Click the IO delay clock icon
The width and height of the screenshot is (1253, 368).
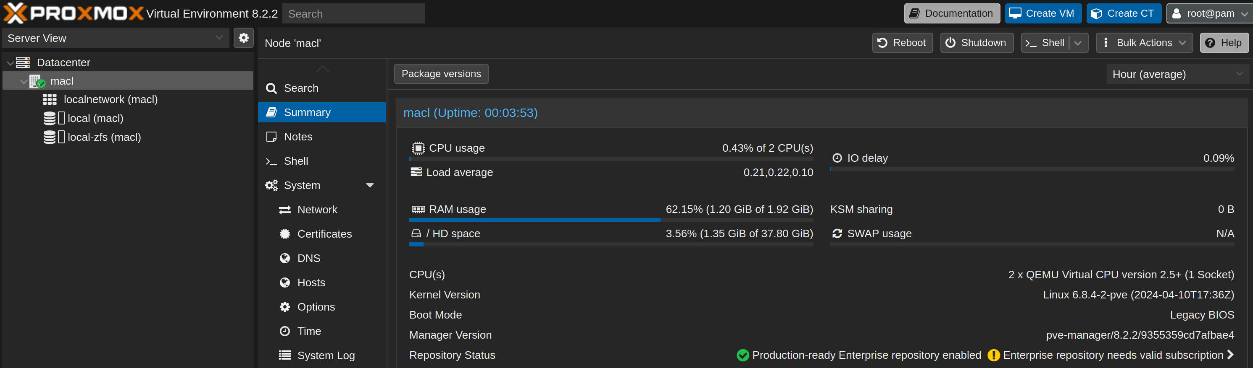pyautogui.click(x=837, y=158)
